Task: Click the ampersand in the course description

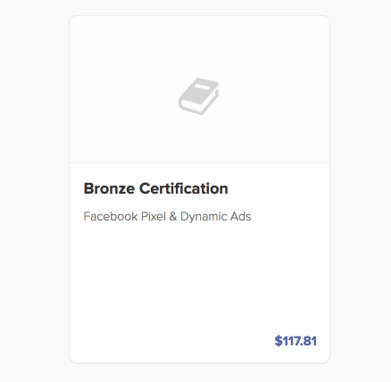Action: coord(173,217)
